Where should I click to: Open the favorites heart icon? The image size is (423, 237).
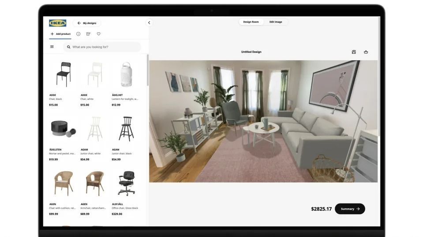(98, 34)
